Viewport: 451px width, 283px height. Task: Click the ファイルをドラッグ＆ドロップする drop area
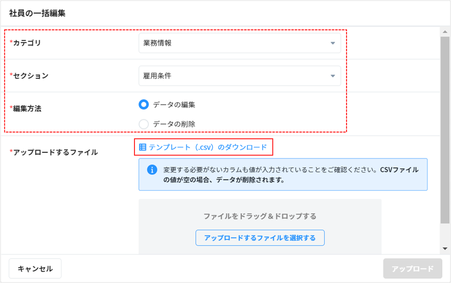(x=260, y=216)
